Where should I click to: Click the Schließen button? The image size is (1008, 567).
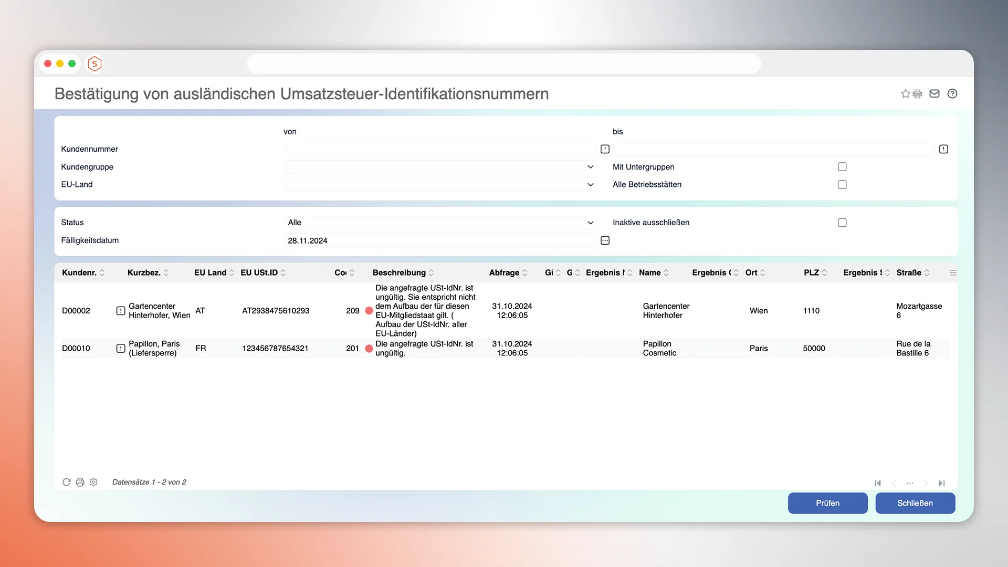(x=915, y=503)
